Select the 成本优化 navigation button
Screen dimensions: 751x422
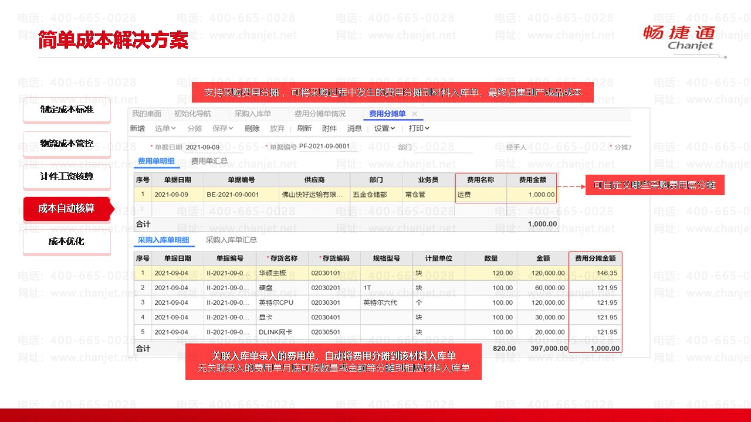click(67, 241)
